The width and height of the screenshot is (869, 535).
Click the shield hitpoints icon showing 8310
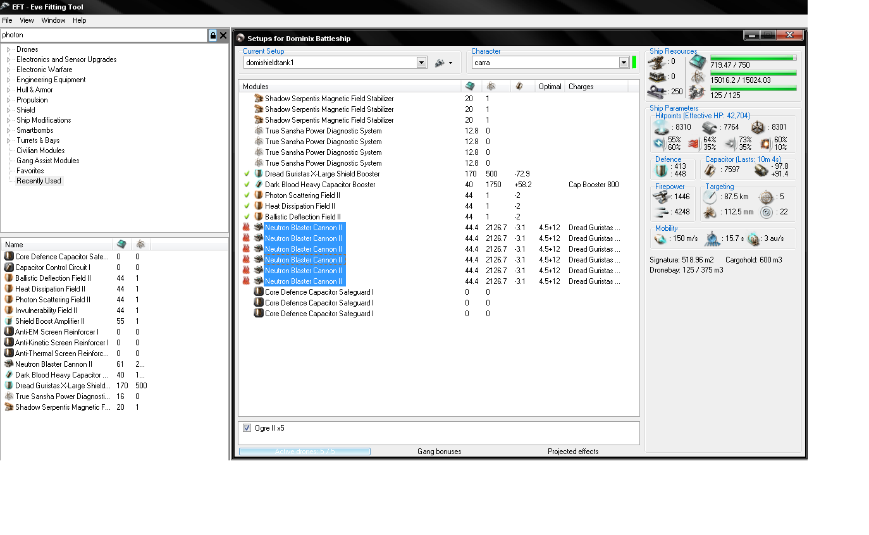coord(661,127)
